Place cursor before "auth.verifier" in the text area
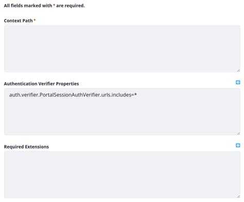The width and height of the screenshot is (244, 202). tap(9, 95)
